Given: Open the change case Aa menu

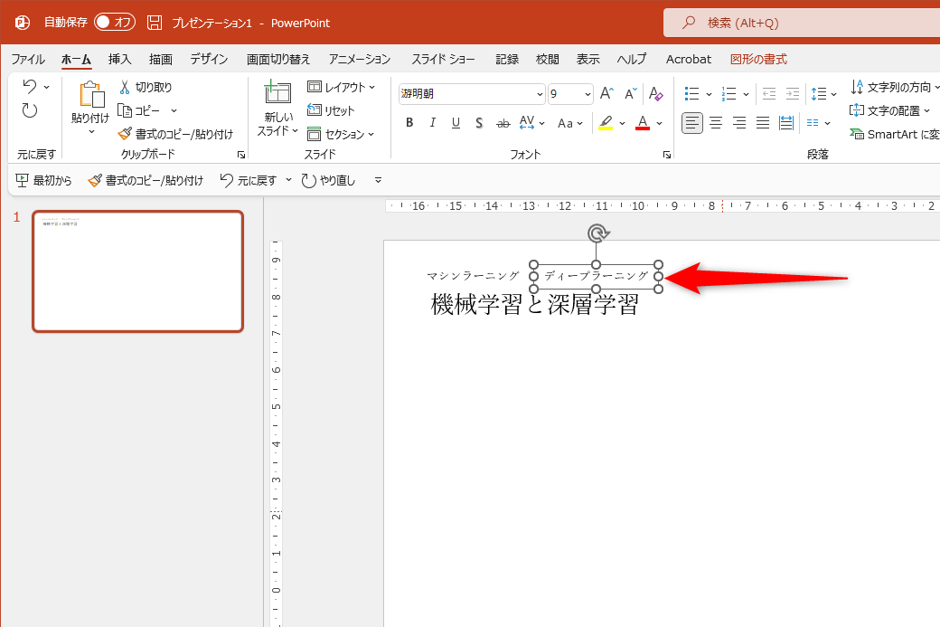Looking at the screenshot, I should tap(569, 123).
